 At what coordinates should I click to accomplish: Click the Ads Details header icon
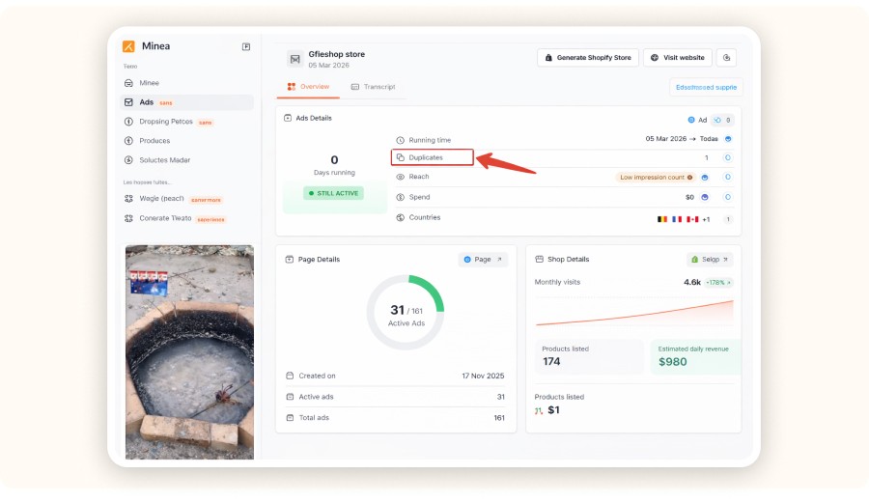click(288, 118)
